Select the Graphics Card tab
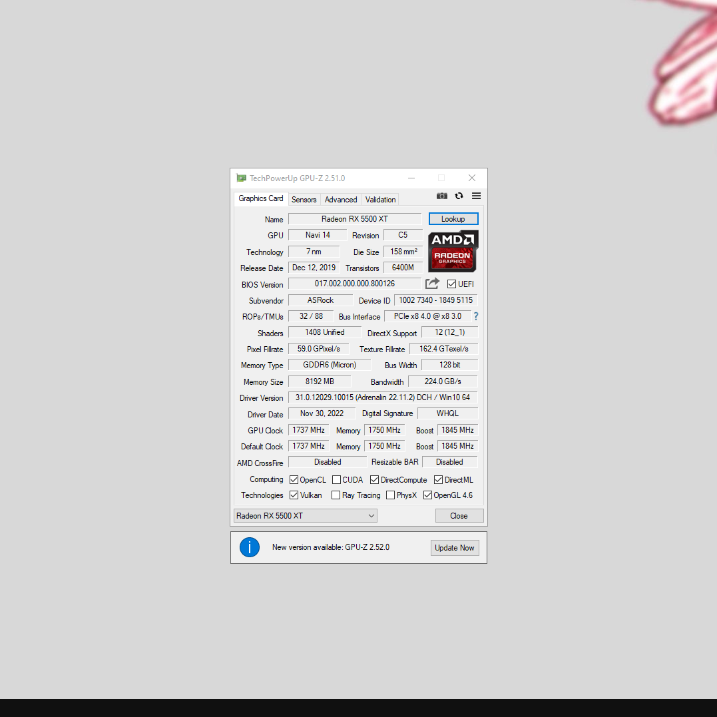This screenshot has width=717, height=717. (x=261, y=198)
